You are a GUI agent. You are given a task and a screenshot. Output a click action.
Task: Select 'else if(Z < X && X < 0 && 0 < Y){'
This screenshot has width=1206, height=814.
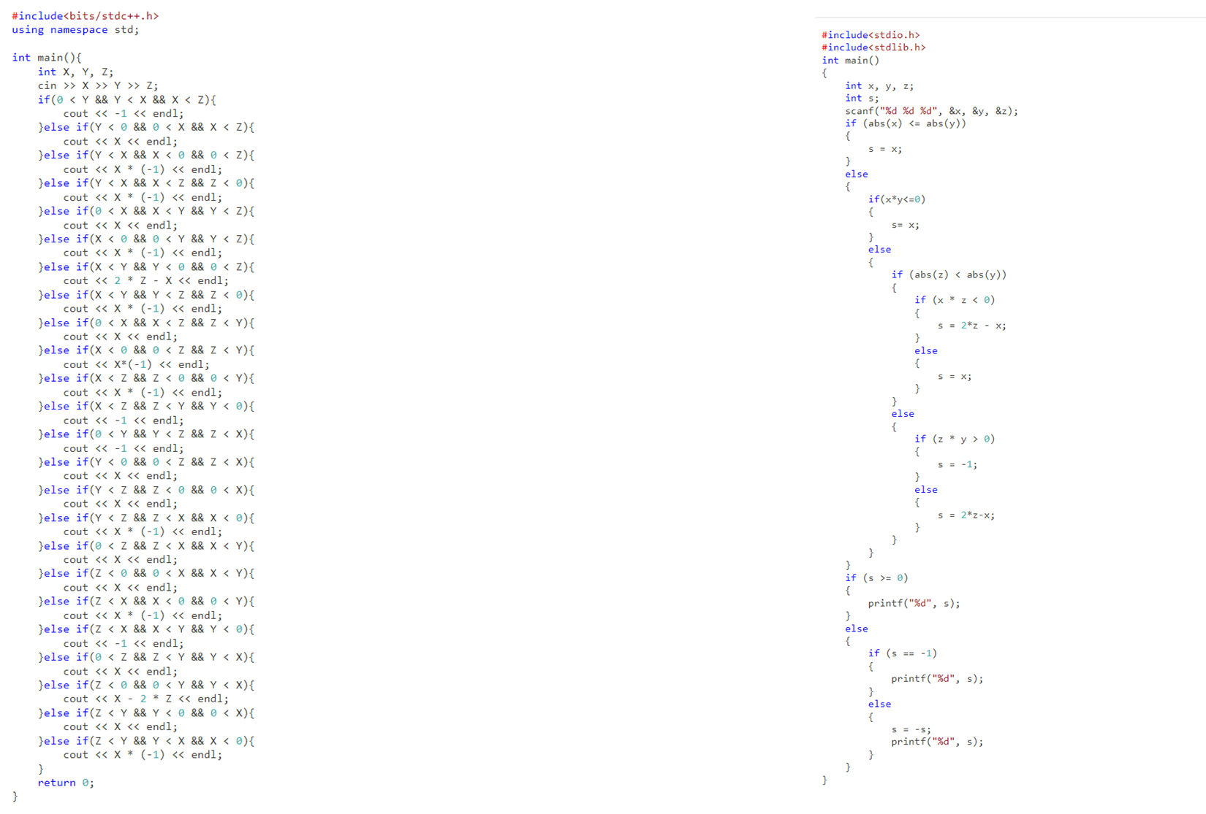point(149,602)
